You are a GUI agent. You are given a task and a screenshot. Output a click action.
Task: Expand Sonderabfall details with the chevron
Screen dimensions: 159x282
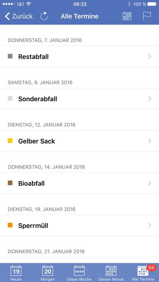pyautogui.click(x=150, y=99)
